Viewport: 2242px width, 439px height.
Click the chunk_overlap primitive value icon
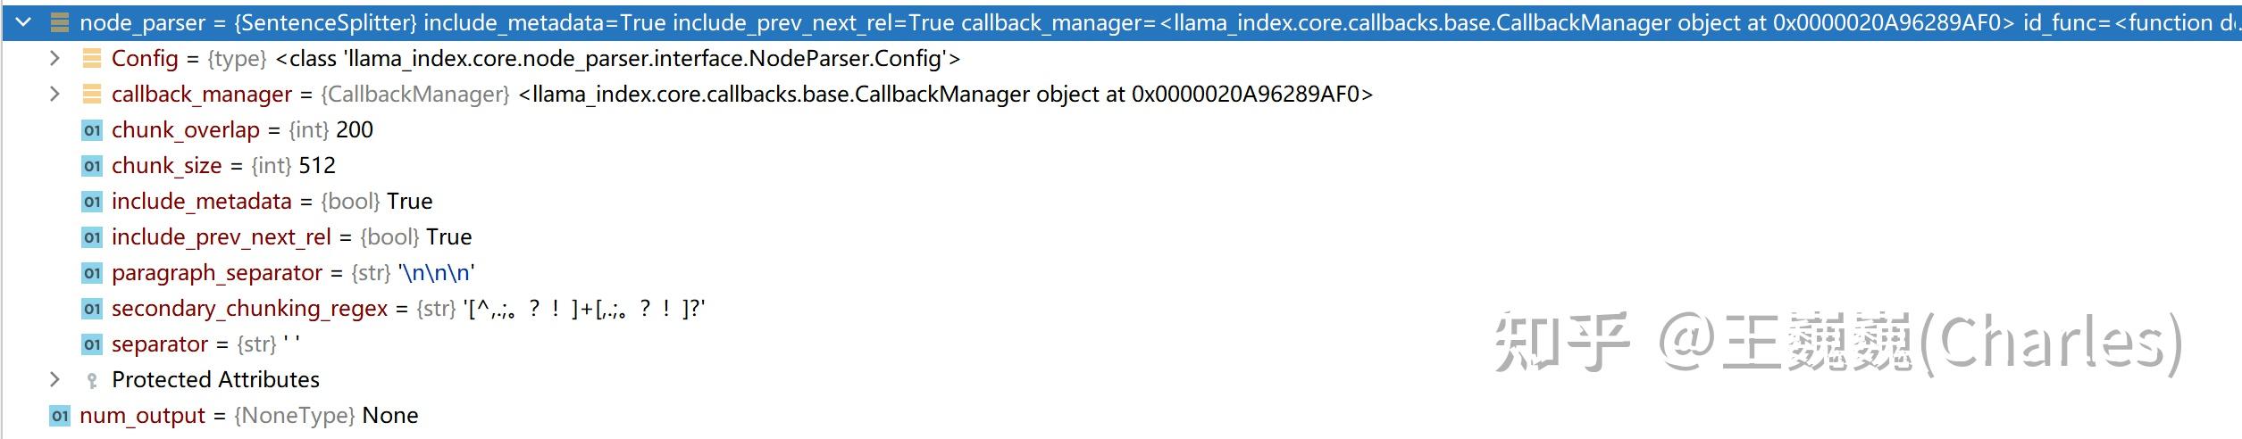pos(92,130)
